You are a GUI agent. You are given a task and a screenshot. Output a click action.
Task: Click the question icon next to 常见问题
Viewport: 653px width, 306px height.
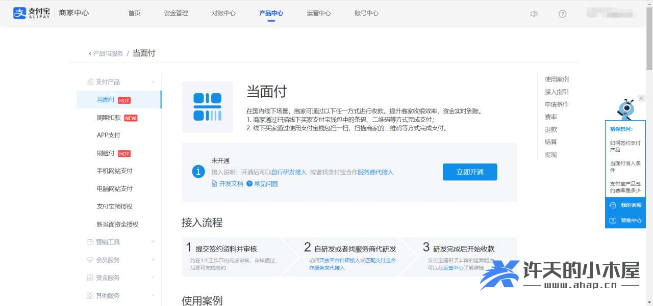point(249,184)
